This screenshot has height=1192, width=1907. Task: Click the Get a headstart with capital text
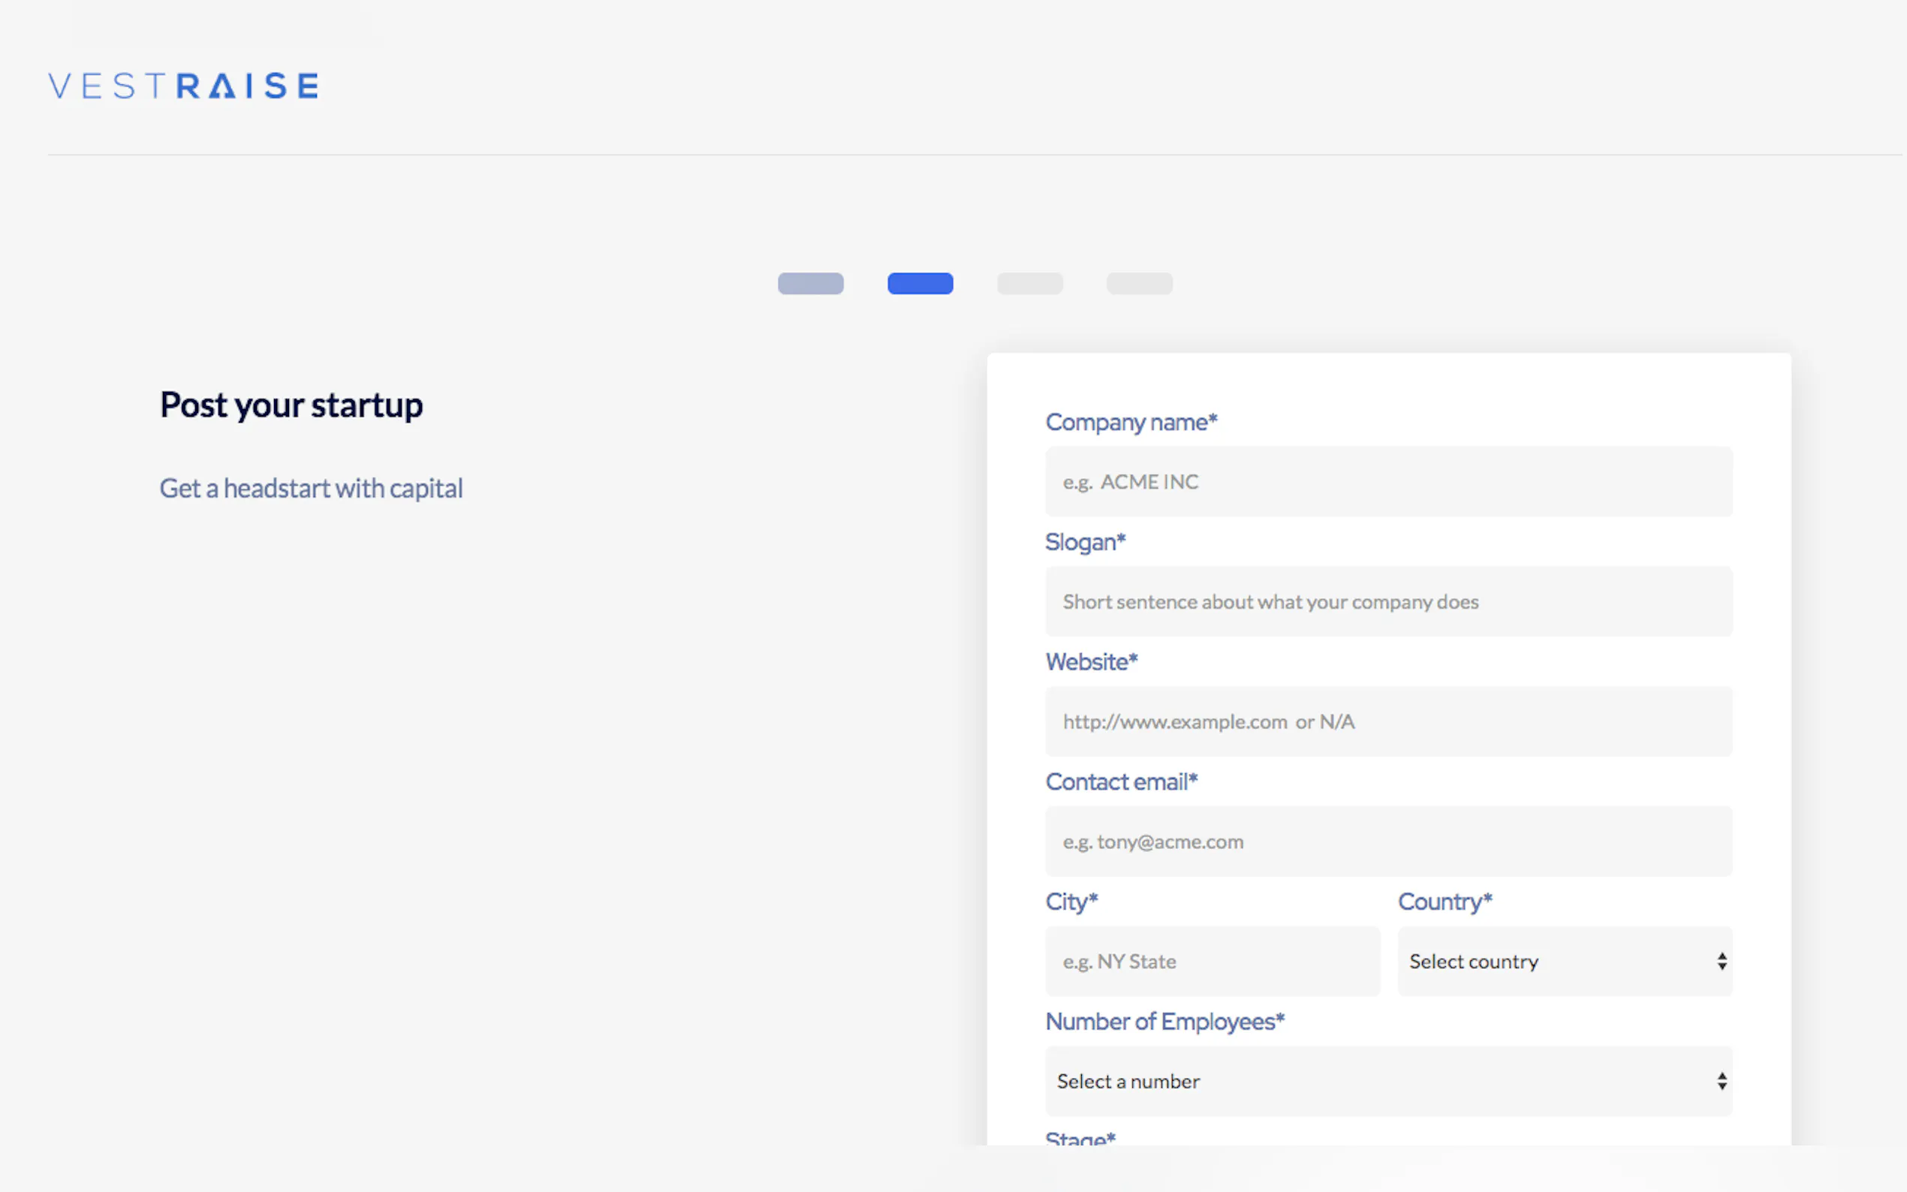point(311,489)
